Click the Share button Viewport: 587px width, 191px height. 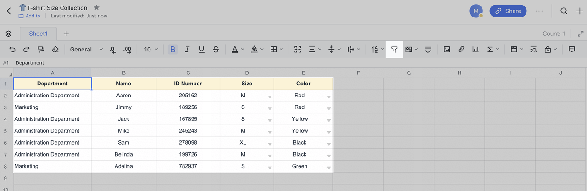point(508,11)
